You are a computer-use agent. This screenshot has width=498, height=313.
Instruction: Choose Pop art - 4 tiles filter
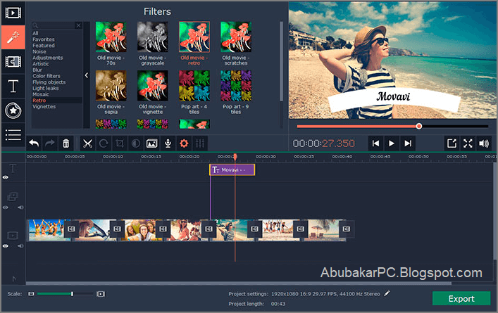pos(194,86)
